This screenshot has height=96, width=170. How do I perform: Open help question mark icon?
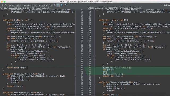(x=66, y=5)
